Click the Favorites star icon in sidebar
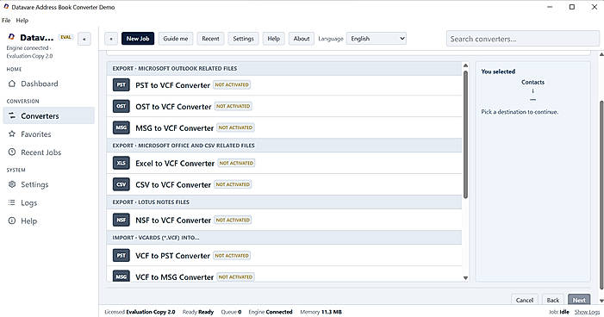This screenshot has height=317, width=604. 12,134
